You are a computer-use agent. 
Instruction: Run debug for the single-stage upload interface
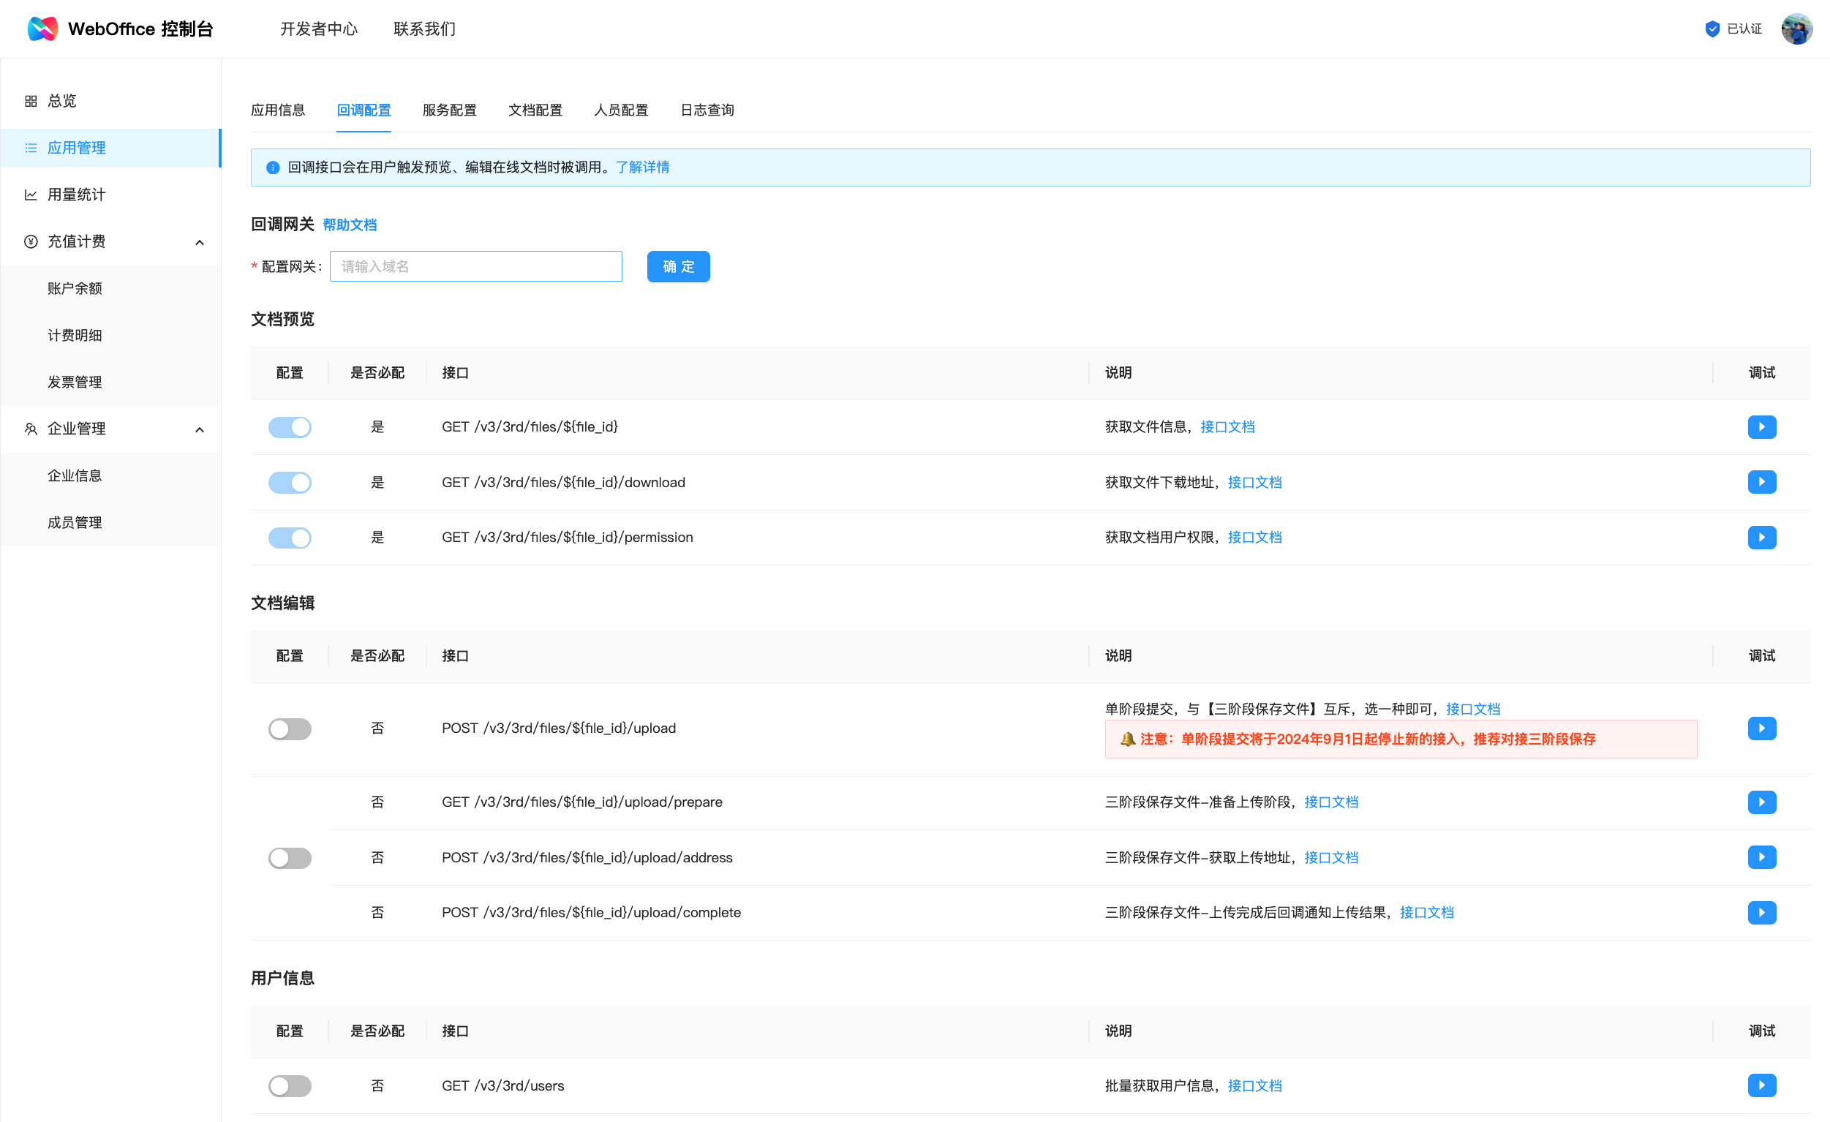[x=1761, y=728]
